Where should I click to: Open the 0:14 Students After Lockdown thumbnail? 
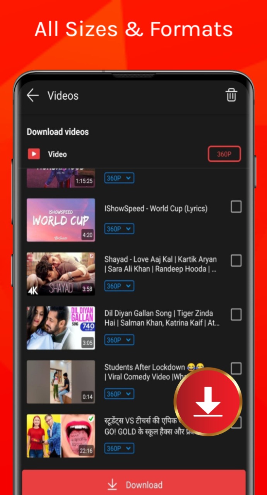coord(61,382)
